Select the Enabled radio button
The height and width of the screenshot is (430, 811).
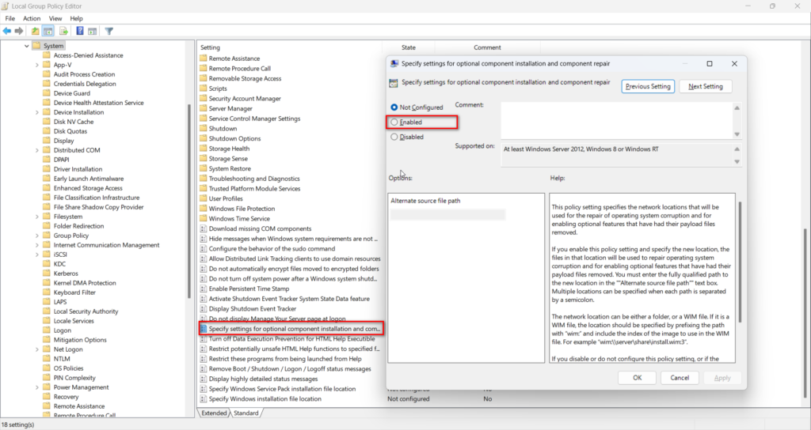click(394, 123)
